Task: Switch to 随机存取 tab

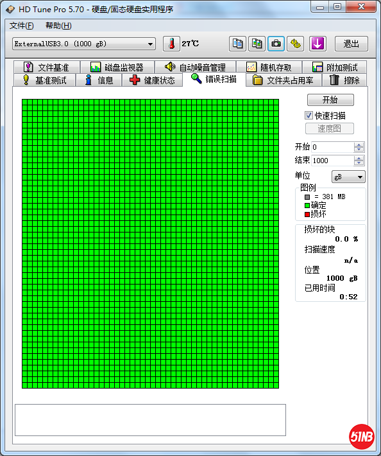Action: pos(269,67)
